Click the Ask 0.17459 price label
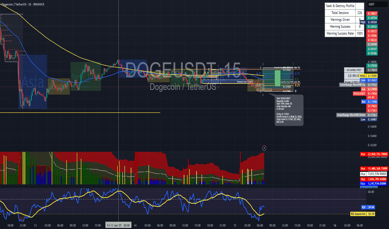 (369, 89)
